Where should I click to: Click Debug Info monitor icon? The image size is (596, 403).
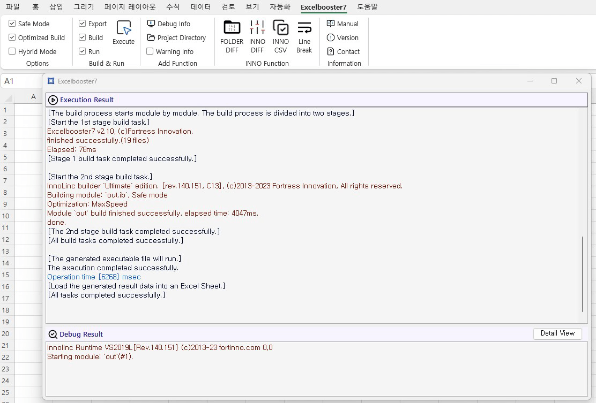pyautogui.click(x=151, y=24)
